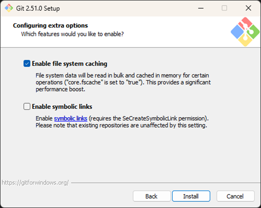Uncheck the Enable file system caching checkbox

click(27, 64)
